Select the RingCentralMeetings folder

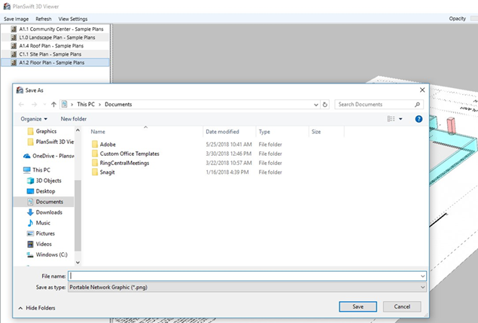pyautogui.click(x=120, y=163)
